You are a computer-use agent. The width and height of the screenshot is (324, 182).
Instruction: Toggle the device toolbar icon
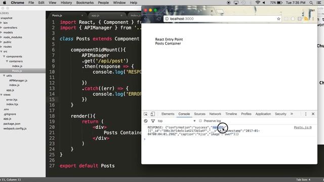coord(152,114)
